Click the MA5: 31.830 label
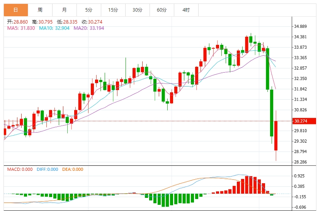This screenshot has width=318, height=211. 21,28
